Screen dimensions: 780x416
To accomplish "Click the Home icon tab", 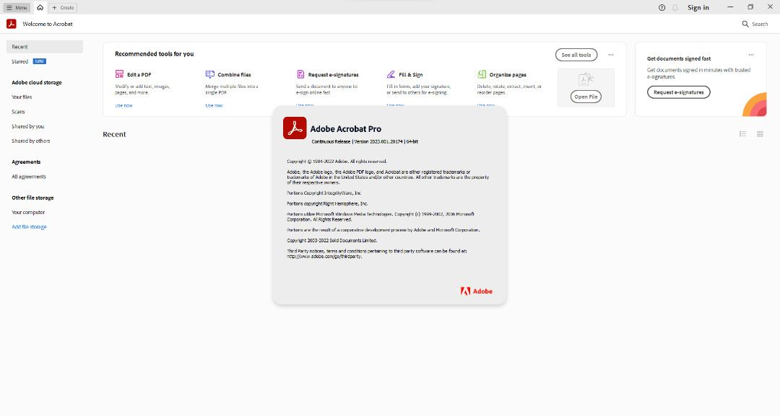I will (40, 7).
